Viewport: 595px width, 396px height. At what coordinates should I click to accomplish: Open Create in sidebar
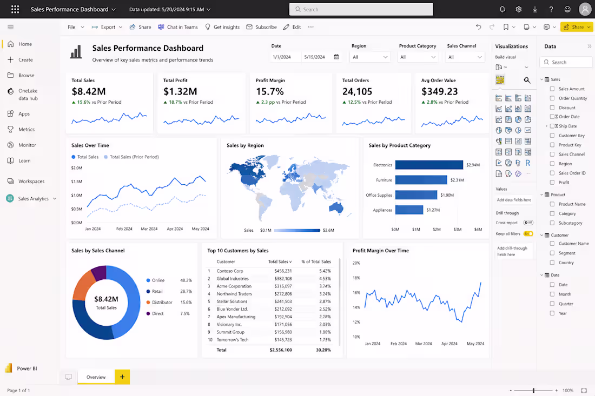(20, 59)
